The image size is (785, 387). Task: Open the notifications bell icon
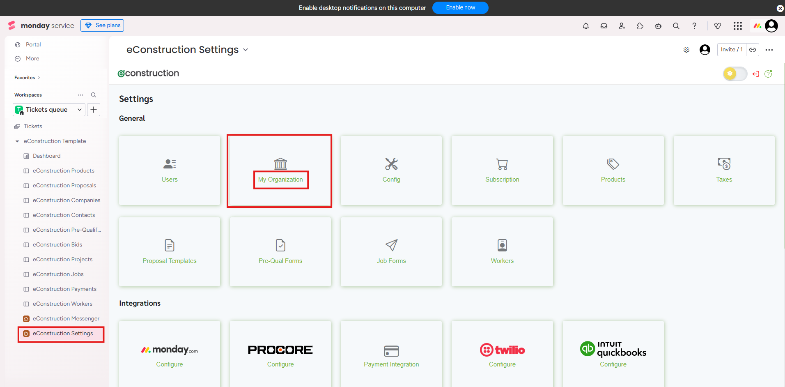pos(586,26)
